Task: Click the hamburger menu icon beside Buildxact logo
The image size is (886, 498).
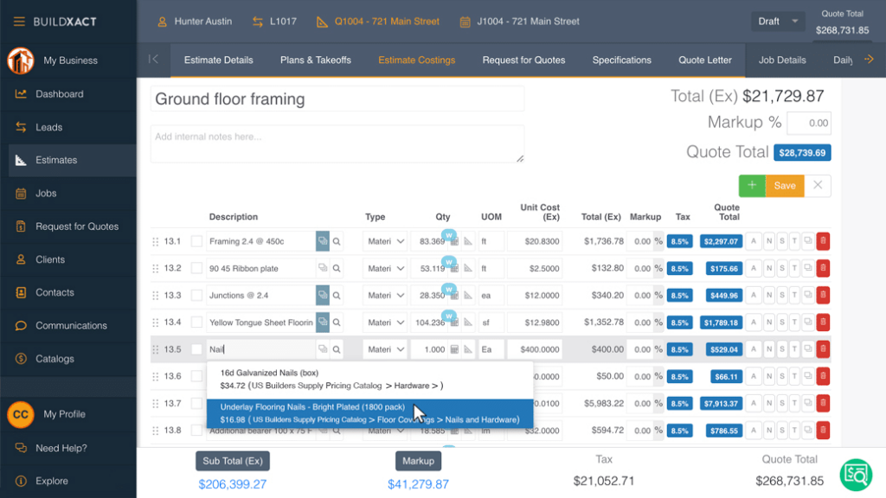Action: tap(17, 21)
